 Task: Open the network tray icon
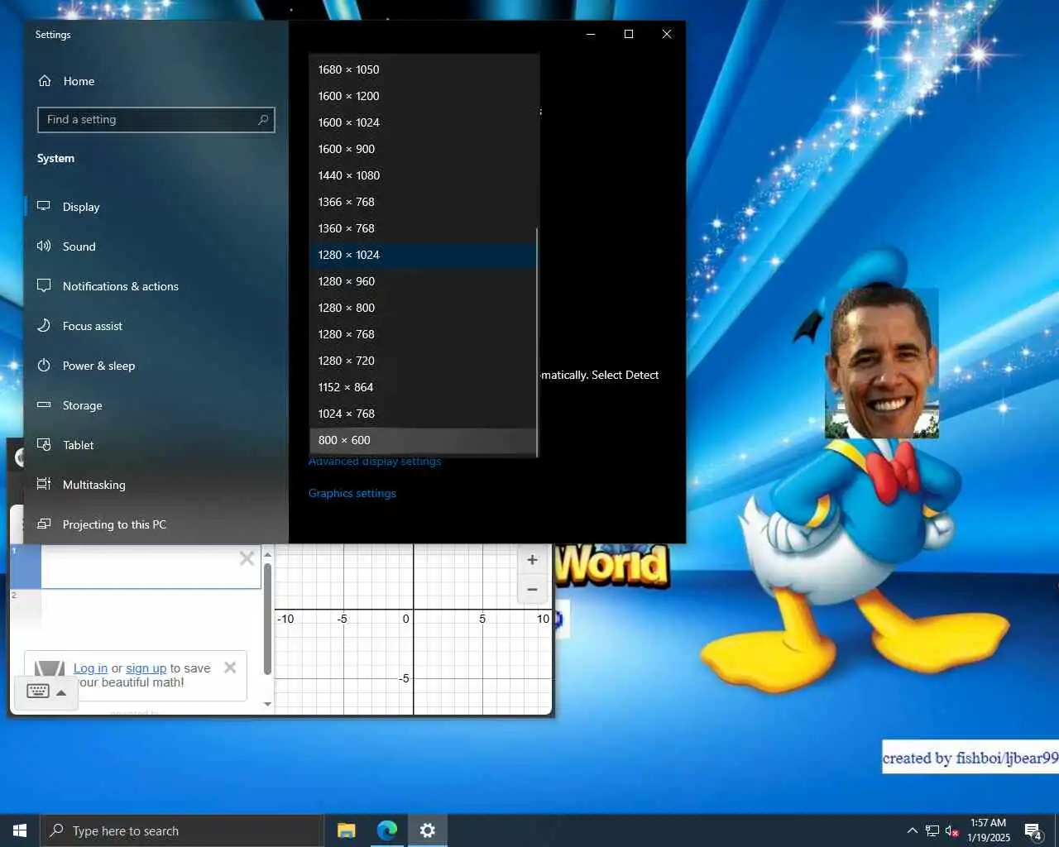932,830
